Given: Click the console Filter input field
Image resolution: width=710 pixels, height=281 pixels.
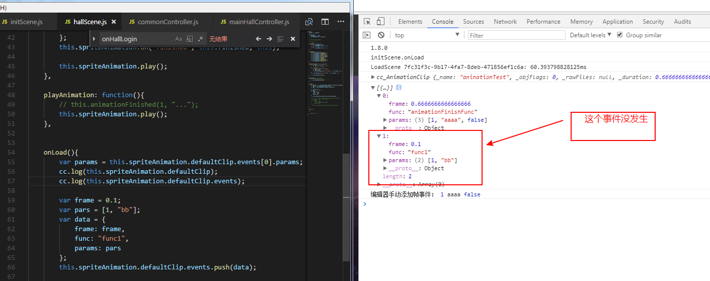Looking at the screenshot, I should click(516, 35).
